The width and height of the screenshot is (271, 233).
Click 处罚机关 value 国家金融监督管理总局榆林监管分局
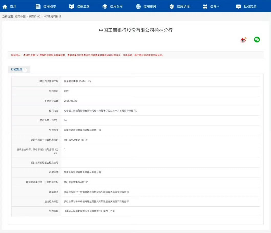(x=82, y=130)
